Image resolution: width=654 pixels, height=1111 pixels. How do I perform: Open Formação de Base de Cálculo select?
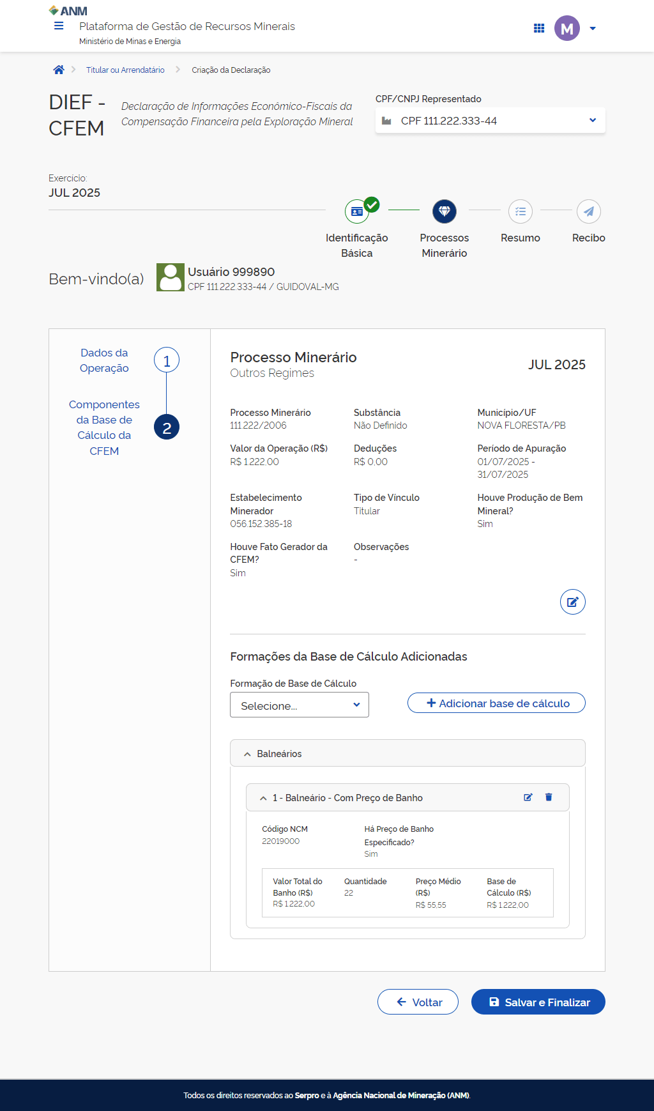point(300,705)
